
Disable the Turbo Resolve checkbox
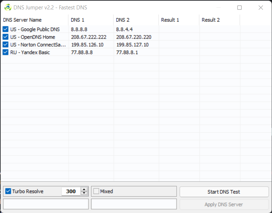click(x=8, y=191)
